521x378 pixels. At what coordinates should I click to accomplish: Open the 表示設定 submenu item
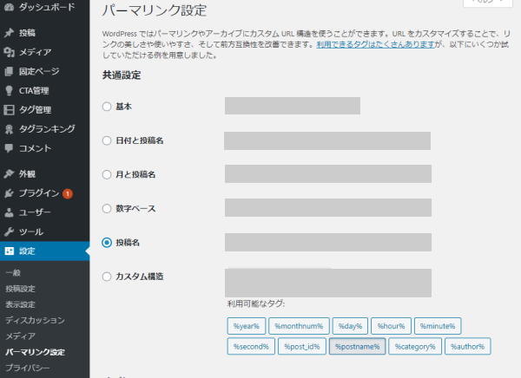coord(21,304)
